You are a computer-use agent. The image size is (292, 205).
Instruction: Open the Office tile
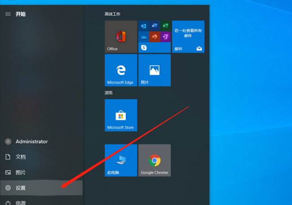121,37
